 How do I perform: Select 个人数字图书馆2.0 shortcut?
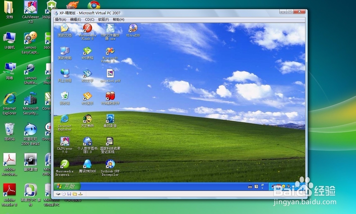pos(88,145)
